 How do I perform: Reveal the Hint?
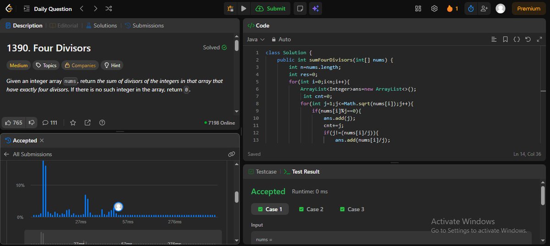(x=112, y=65)
